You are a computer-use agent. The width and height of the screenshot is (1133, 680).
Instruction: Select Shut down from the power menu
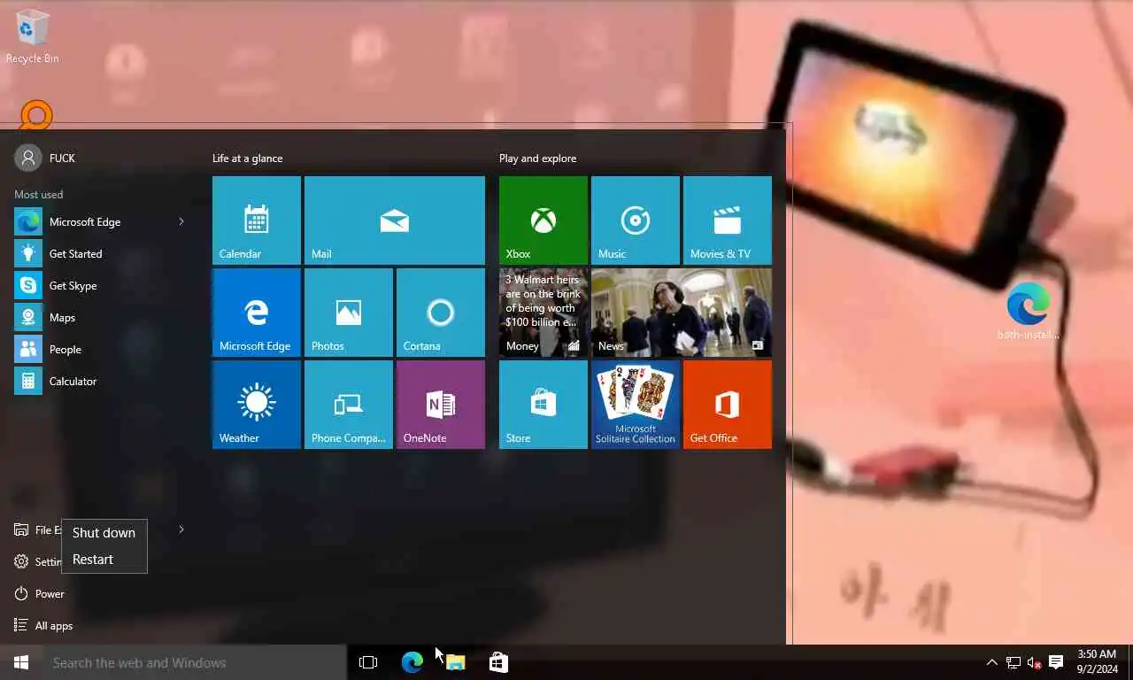click(104, 532)
